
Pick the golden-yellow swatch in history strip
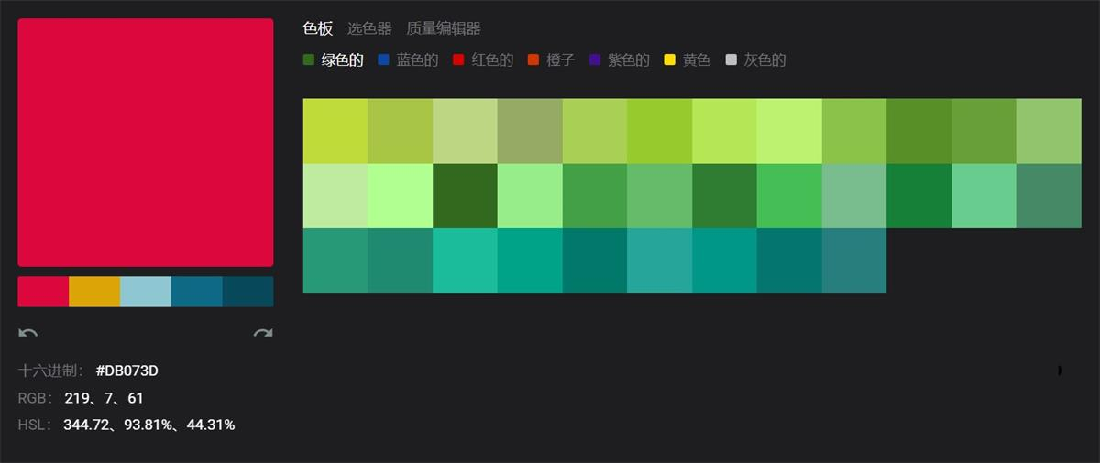tap(94, 291)
